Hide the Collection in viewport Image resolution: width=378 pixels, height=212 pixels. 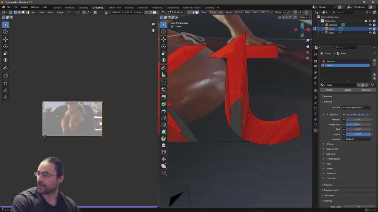(x=370, y=21)
